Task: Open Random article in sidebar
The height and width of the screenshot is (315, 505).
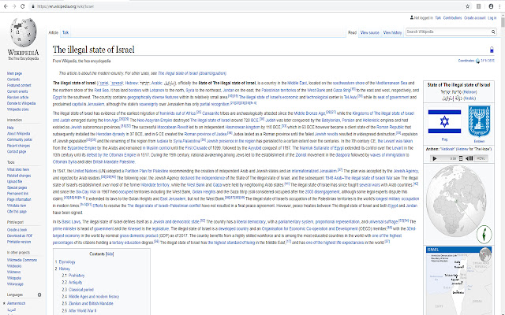Action: (x=17, y=98)
